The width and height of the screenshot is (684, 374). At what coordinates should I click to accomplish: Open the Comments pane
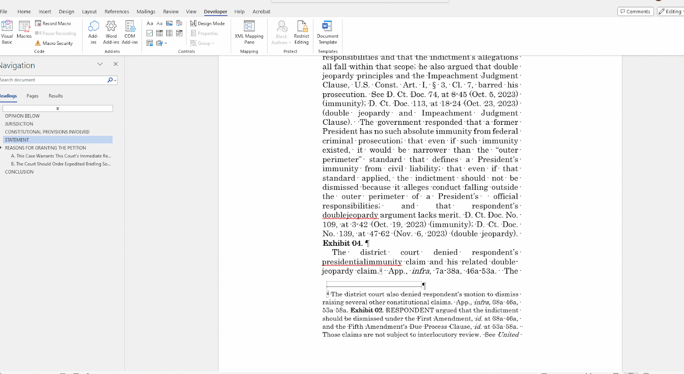(635, 12)
